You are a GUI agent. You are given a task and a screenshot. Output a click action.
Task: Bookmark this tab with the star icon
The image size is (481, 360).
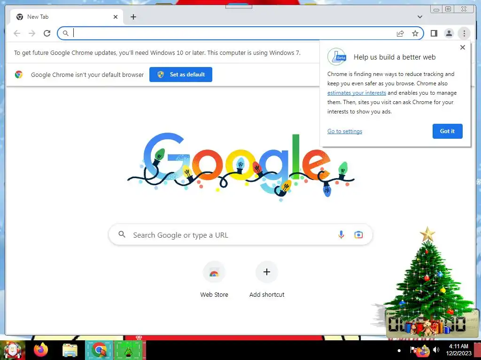415,33
